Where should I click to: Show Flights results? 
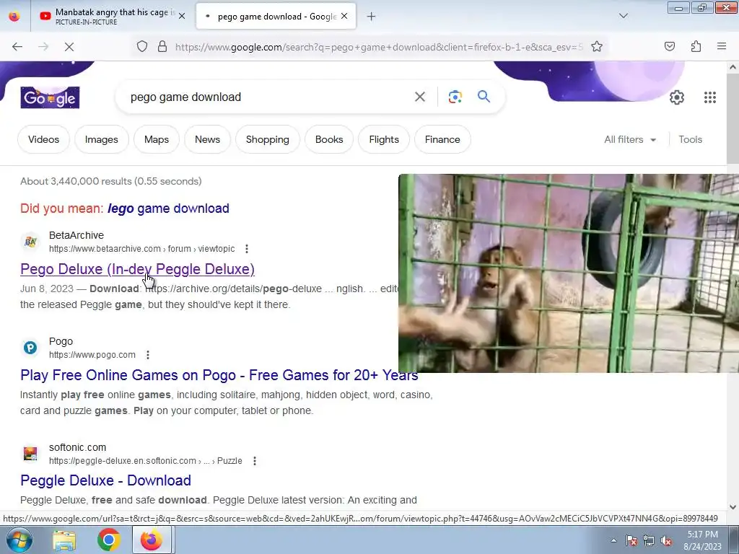pos(384,139)
